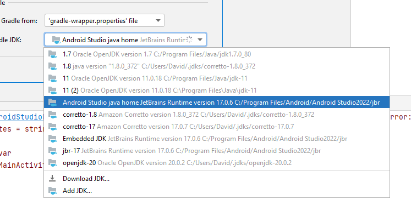Select the Embedded JDK entry
This screenshot has width=411, height=210.
pyautogui.click(x=217, y=139)
